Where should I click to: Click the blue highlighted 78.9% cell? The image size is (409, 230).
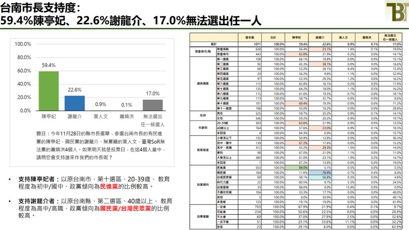pyautogui.click(x=320, y=173)
